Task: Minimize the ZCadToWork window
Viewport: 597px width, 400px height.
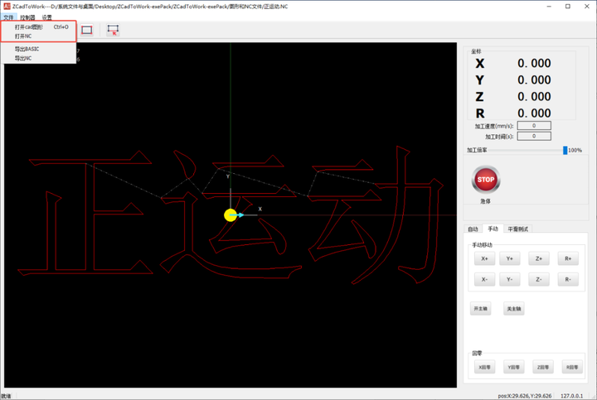Action: pos(549,7)
